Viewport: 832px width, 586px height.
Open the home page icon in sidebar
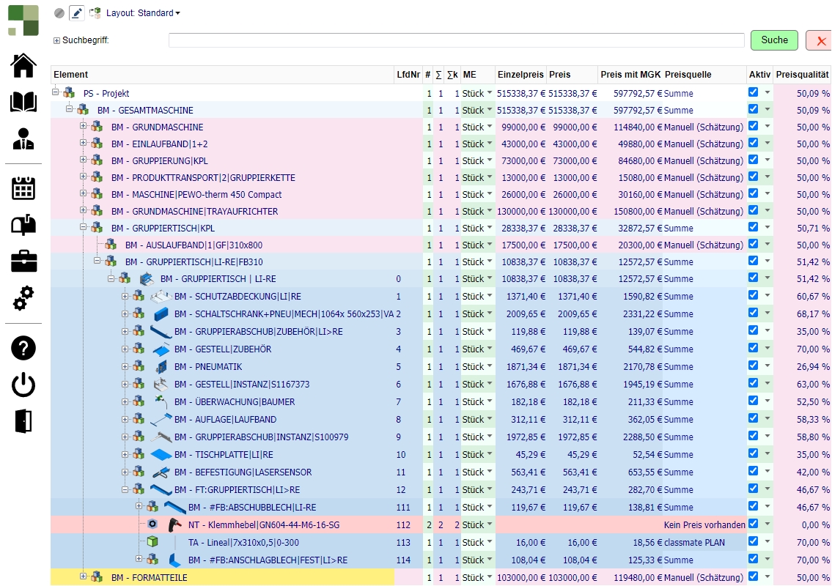[x=23, y=65]
